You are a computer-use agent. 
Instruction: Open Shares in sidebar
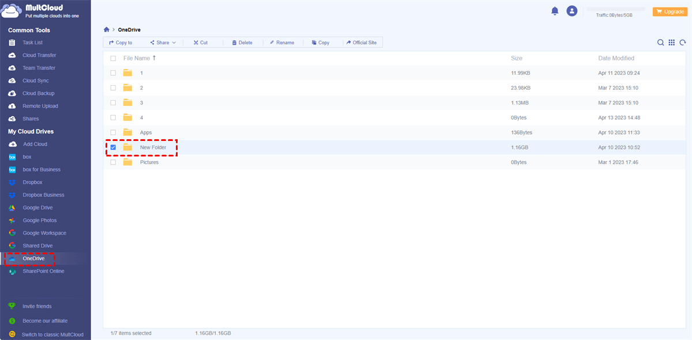31,119
